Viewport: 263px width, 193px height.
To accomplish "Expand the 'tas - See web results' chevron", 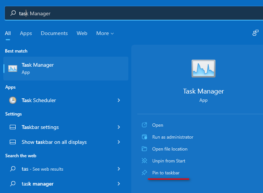I will tap(119, 169).
